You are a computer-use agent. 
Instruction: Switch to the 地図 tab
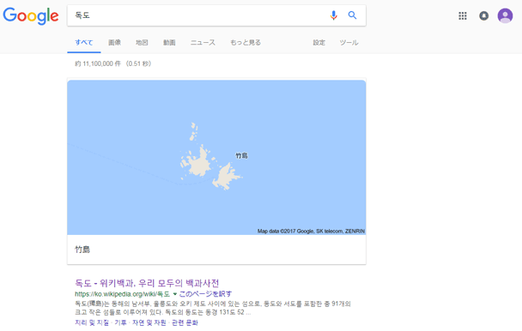point(142,43)
